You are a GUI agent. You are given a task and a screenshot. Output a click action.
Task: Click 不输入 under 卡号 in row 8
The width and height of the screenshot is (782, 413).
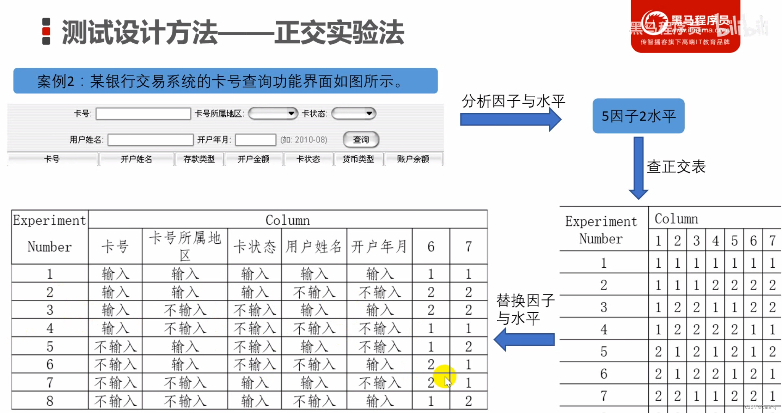pos(115,401)
